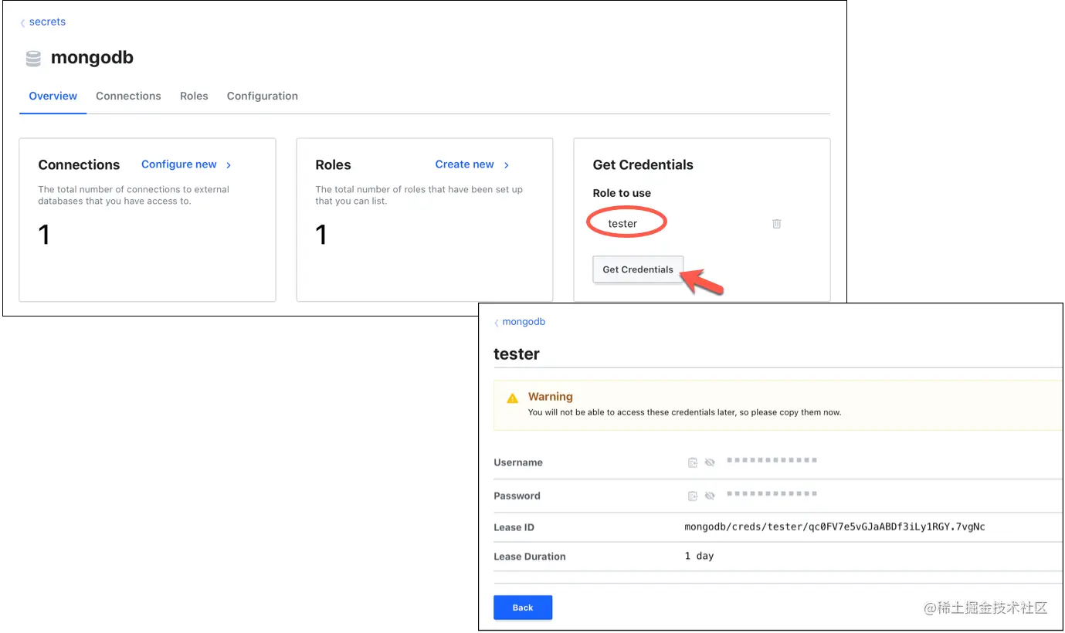Click the chevron beside Create new

tap(507, 165)
